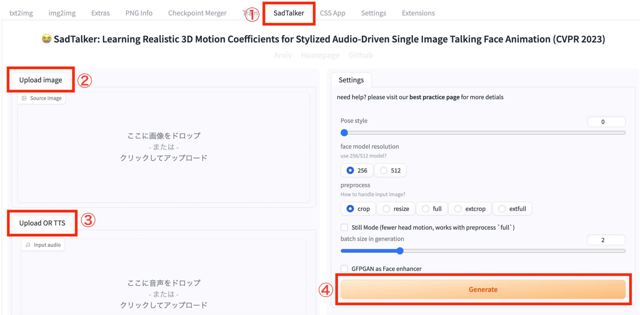
Task: Click the Pose style slider handle
Action: coord(344,133)
